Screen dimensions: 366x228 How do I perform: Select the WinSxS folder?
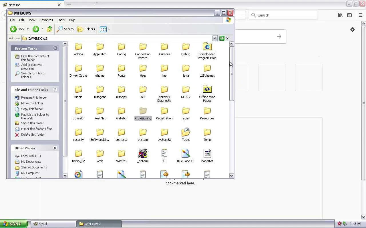point(121,156)
